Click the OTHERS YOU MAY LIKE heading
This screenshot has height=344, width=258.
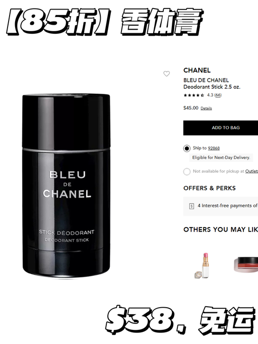coord(221,230)
